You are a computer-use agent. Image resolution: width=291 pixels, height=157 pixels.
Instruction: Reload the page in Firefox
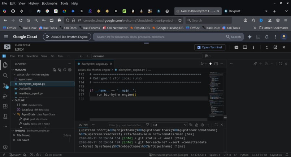click(x=21, y=21)
